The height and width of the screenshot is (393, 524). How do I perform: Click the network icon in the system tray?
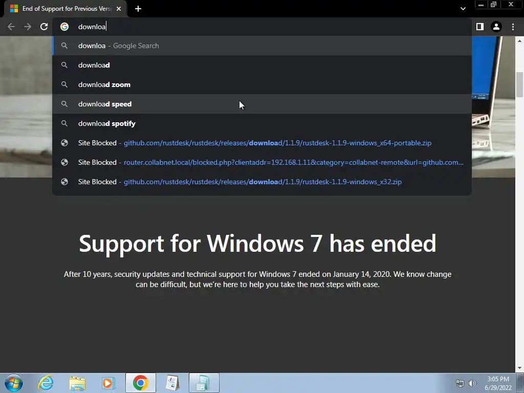(460, 383)
